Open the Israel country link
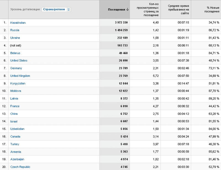Image resolution: width=221 pixels, height=170 pixels. tap(14, 121)
